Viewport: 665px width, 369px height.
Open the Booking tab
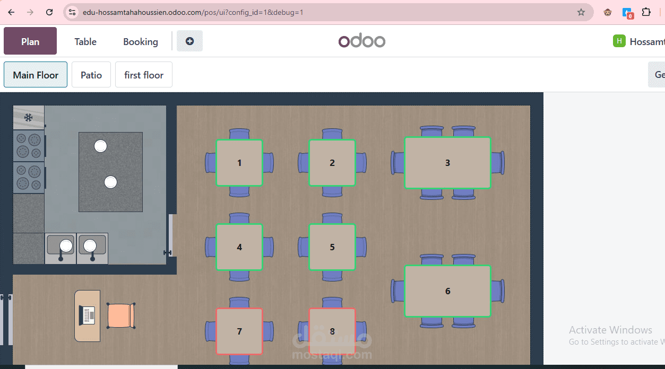point(141,41)
